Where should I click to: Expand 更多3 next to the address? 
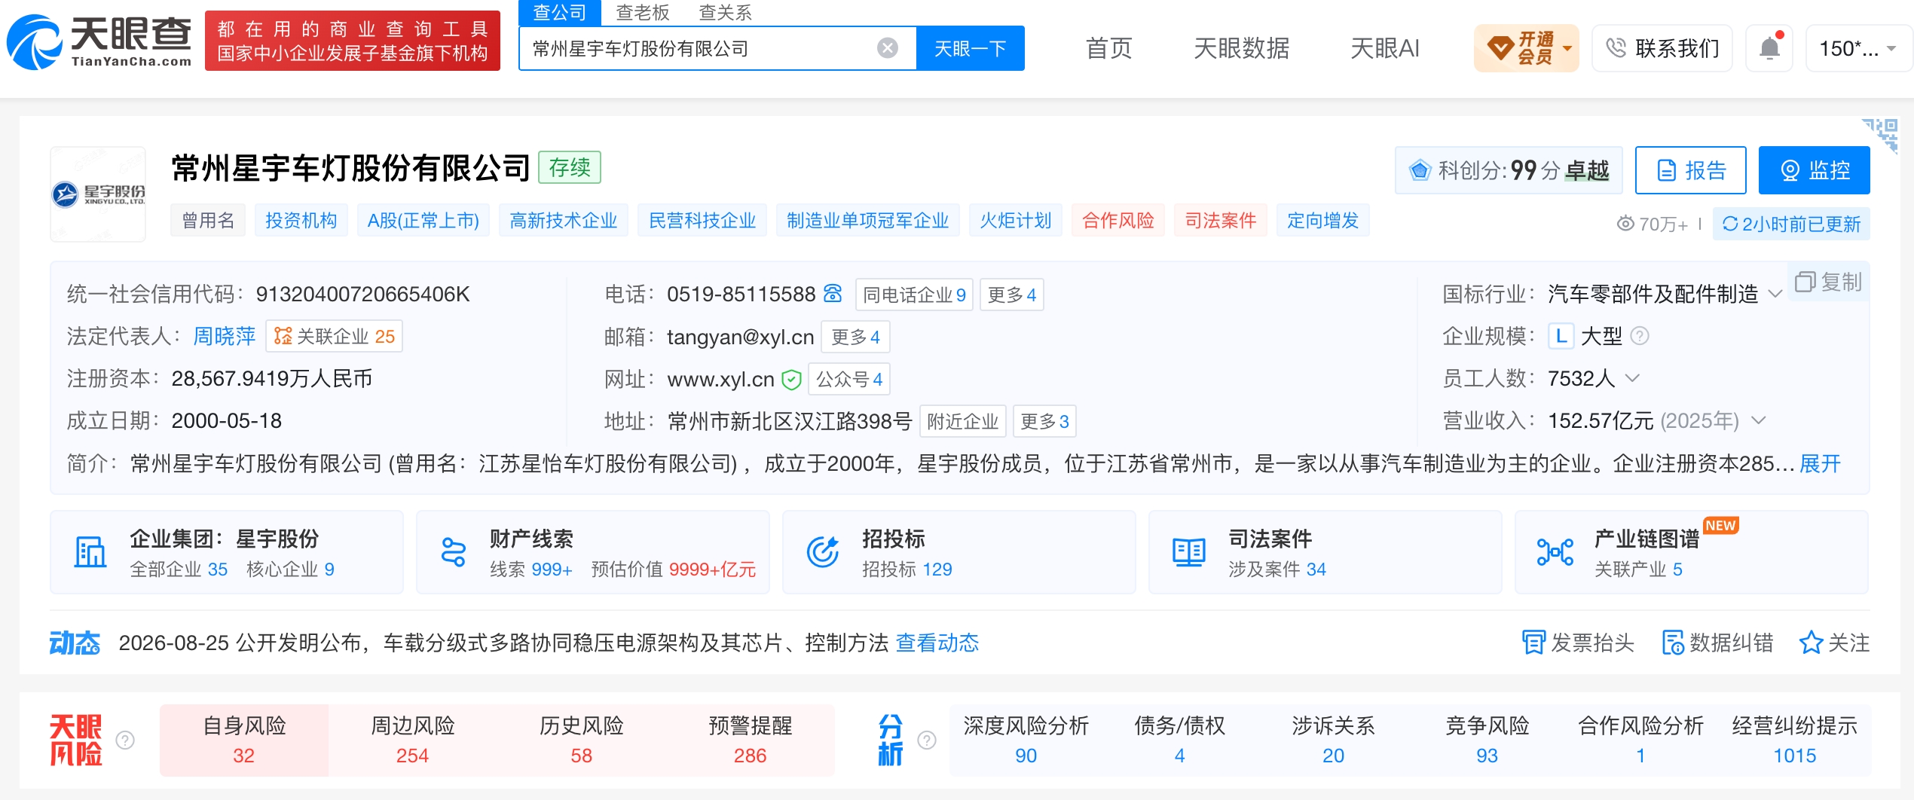[x=1044, y=421]
